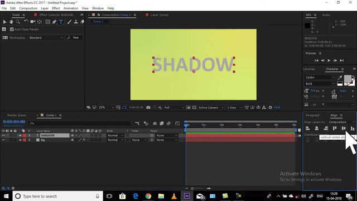
Task: Select the Hand tool
Action: [x=11, y=22]
